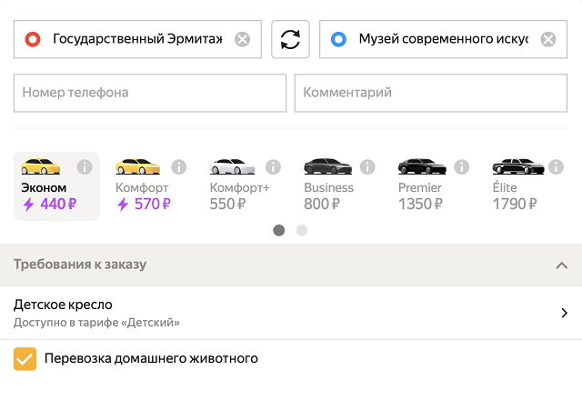Viewport: 582px width, 400px height.
Task: Click the Доступно в тарифе «Детский» note
Action: (x=96, y=323)
